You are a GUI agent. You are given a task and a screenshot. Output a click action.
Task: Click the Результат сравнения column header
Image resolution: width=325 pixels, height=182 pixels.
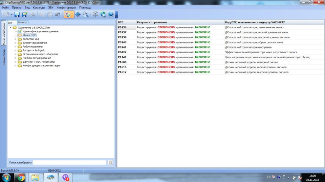[x=180, y=22]
